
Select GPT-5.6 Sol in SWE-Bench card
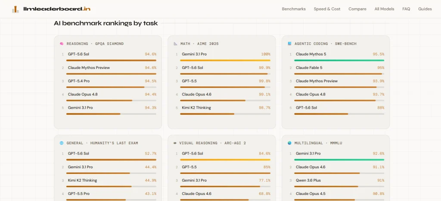(307, 107)
